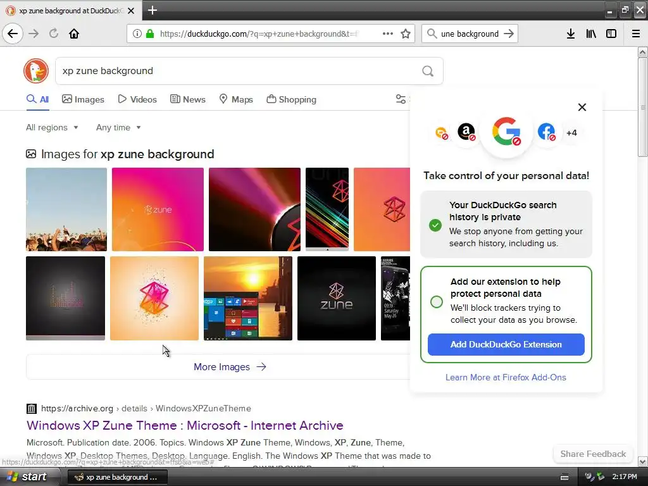Go back with the browser back arrow
648x486 pixels.
[13, 34]
